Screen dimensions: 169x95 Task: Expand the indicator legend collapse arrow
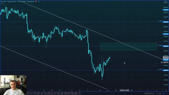tap(2, 4)
